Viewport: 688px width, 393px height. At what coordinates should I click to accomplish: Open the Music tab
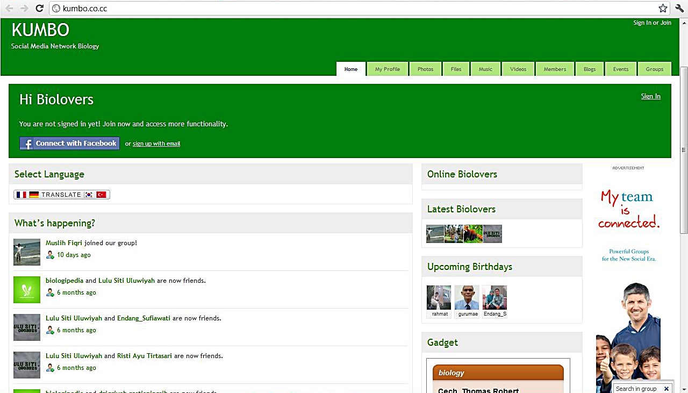(x=485, y=69)
